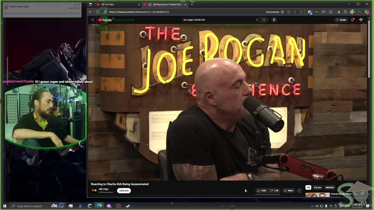
Task: Switch to the (6) YouTube tab
Action: [118, 4]
